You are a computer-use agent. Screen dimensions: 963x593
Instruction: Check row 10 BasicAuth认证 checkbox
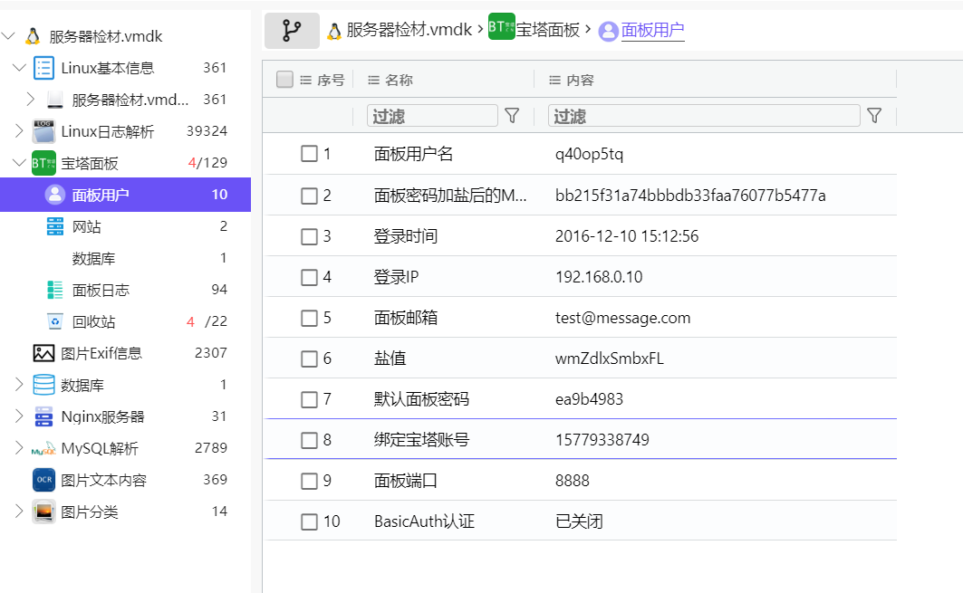pos(309,521)
